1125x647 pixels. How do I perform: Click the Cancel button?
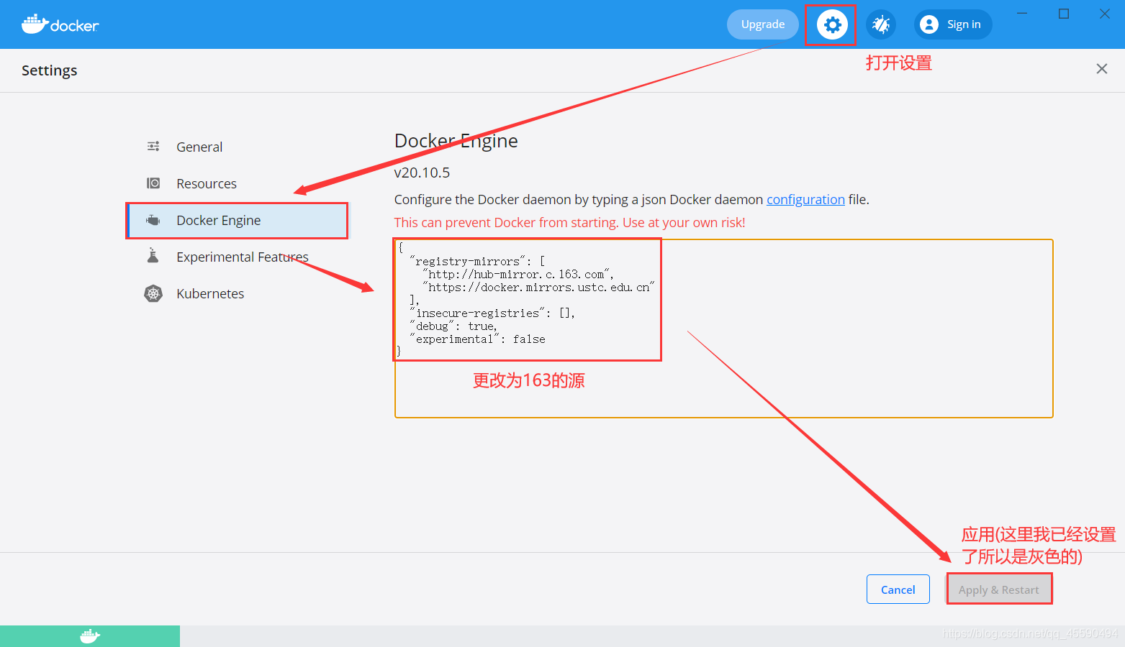click(x=898, y=589)
